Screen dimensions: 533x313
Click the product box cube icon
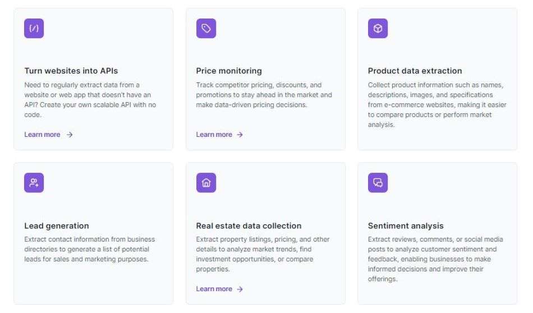[x=378, y=29]
